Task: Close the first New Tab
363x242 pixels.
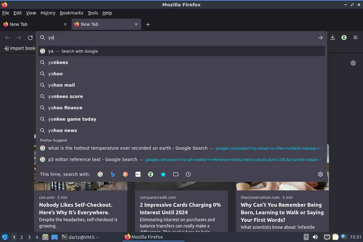Action: 65,24
